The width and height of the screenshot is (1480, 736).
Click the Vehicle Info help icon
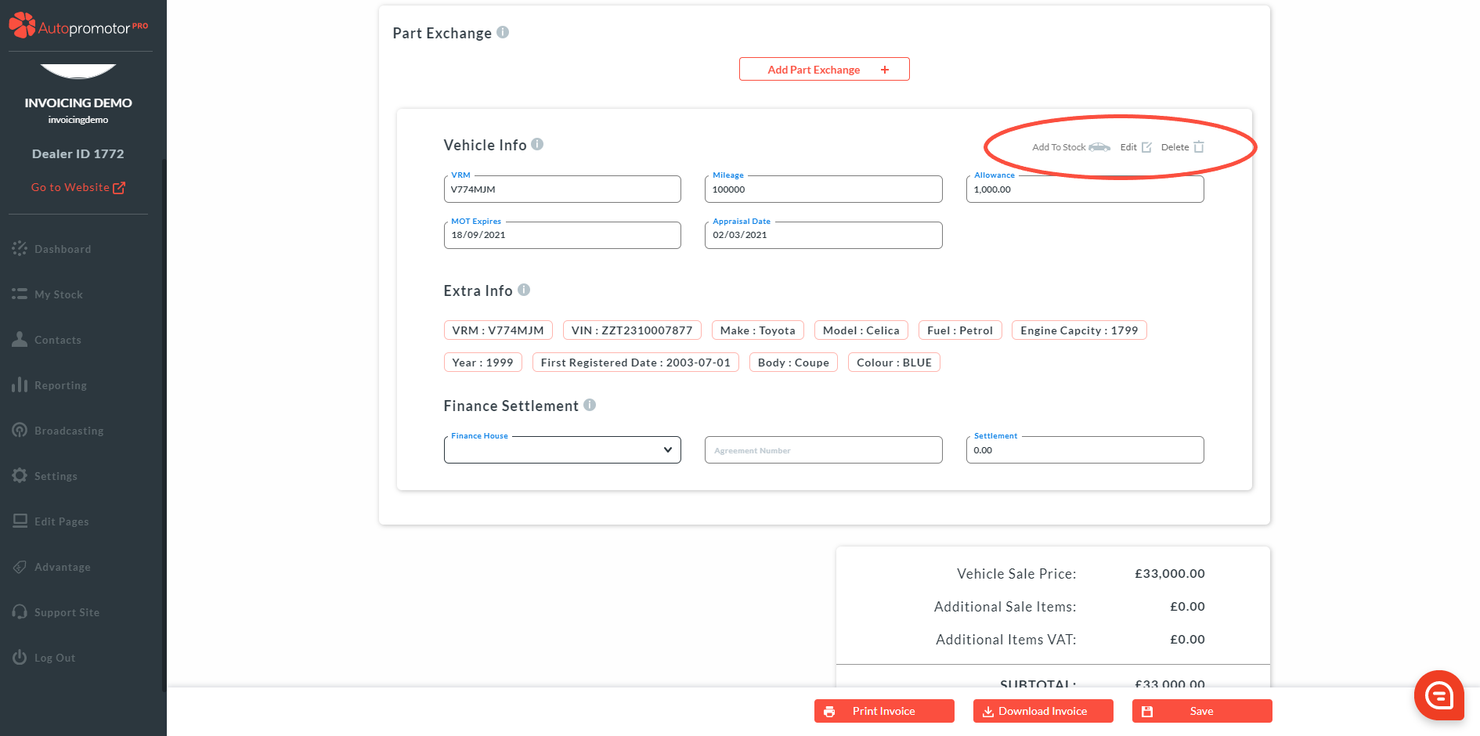[x=537, y=144]
